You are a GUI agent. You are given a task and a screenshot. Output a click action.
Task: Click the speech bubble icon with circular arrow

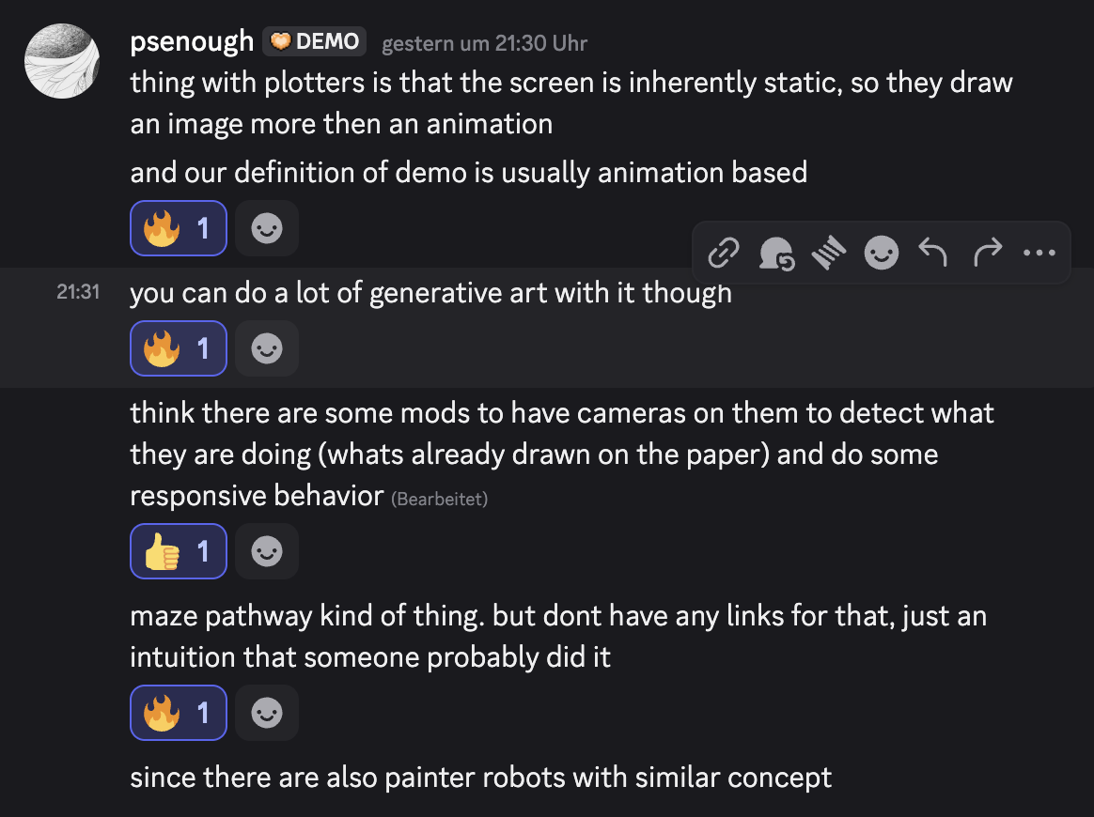pos(776,253)
